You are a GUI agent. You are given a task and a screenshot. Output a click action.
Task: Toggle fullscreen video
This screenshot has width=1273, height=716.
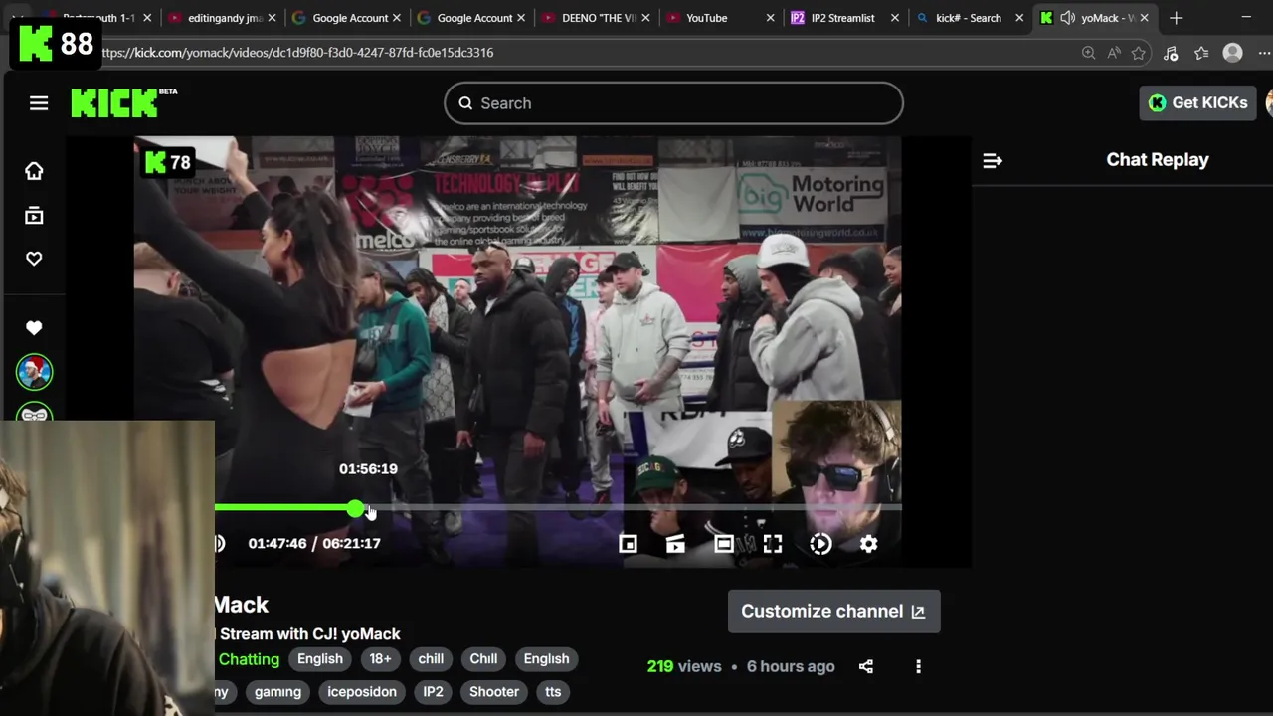pos(773,543)
